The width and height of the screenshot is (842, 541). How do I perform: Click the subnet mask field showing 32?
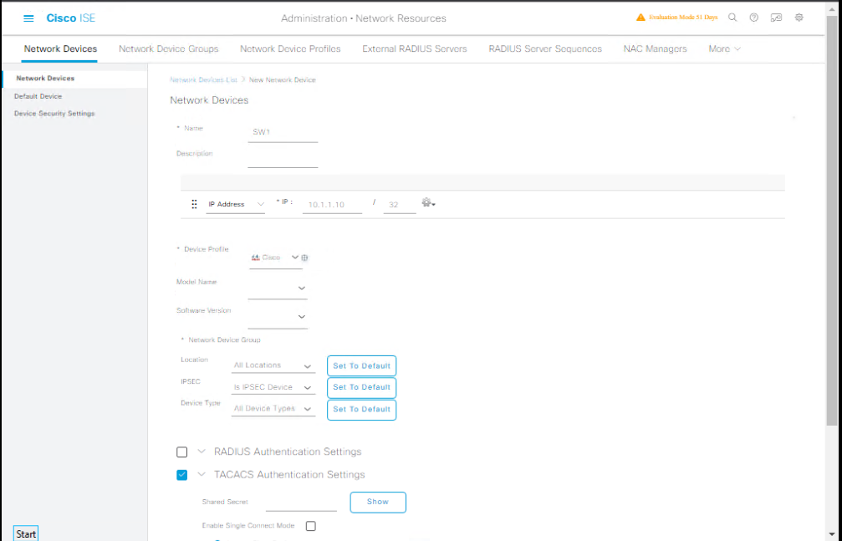coord(400,205)
